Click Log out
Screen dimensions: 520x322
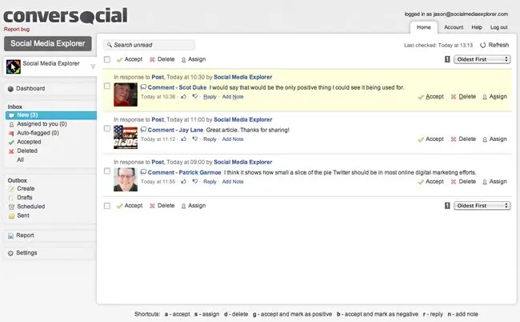(x=499, y=27)
